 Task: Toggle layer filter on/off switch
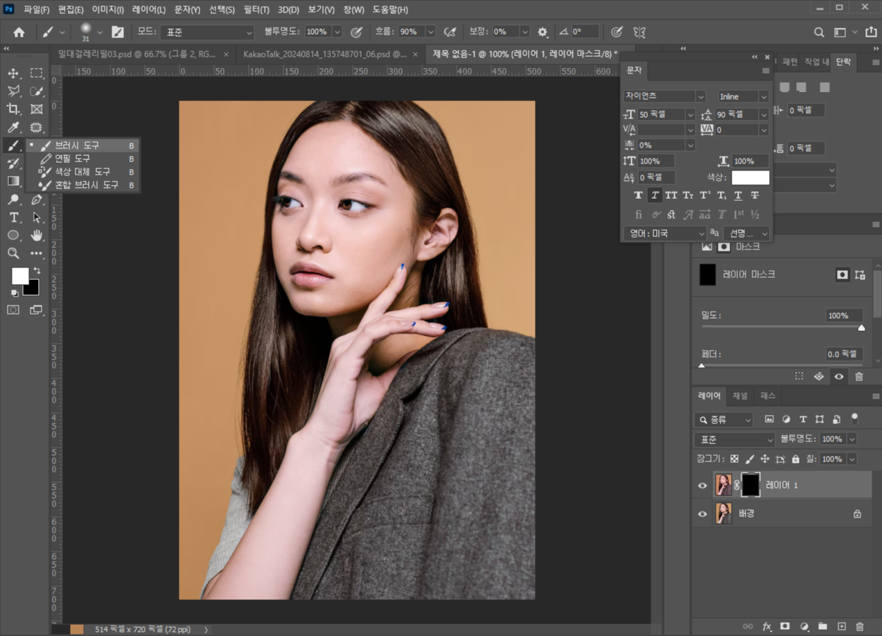click(854, 418)
